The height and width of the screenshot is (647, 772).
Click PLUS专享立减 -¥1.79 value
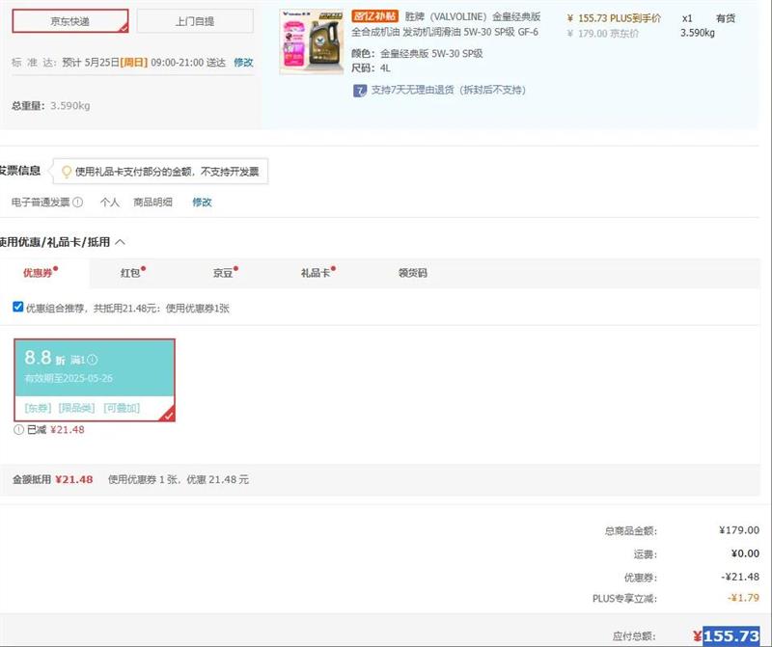tap(743, 598)
